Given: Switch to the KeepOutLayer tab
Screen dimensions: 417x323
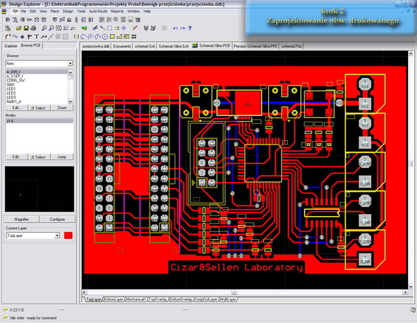Looking at the screenshot, I should tap(207, 299).
